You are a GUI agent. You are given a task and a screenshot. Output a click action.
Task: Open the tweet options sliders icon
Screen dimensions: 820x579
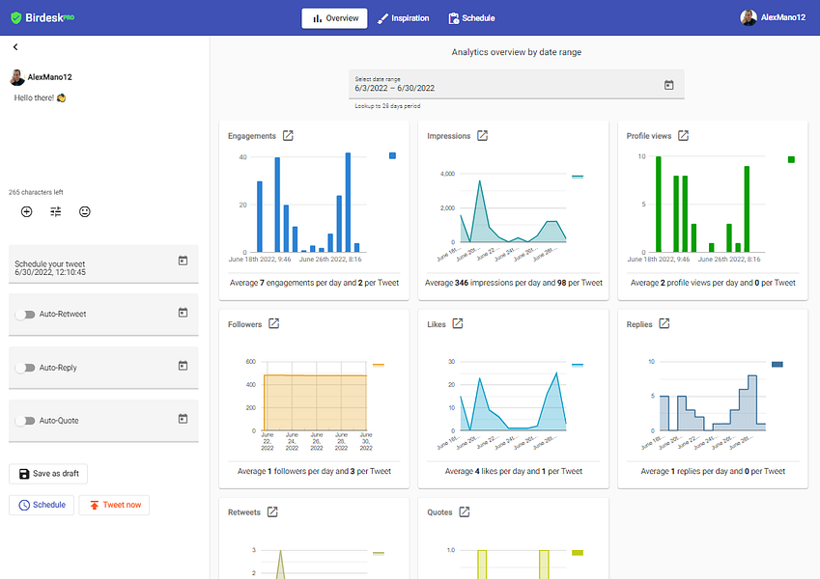coord(55,211)
